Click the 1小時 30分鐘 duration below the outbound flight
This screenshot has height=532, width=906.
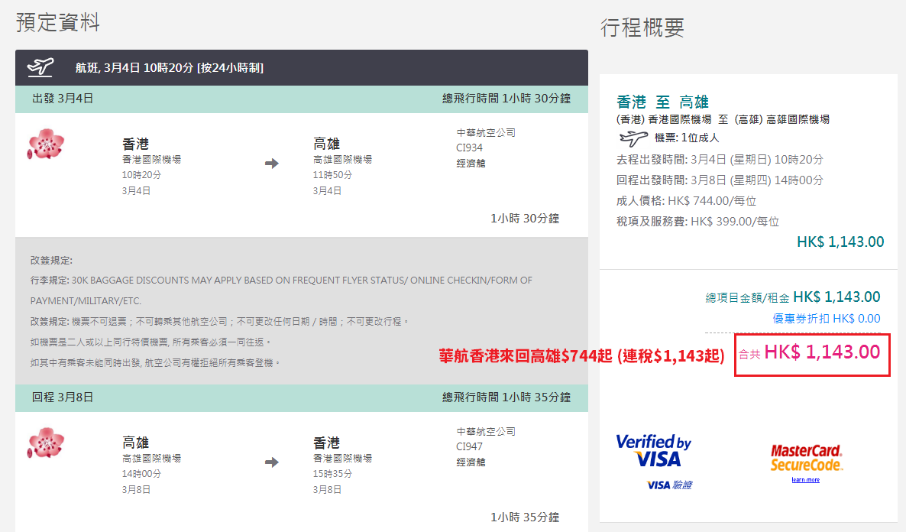(x=525, y=219)
